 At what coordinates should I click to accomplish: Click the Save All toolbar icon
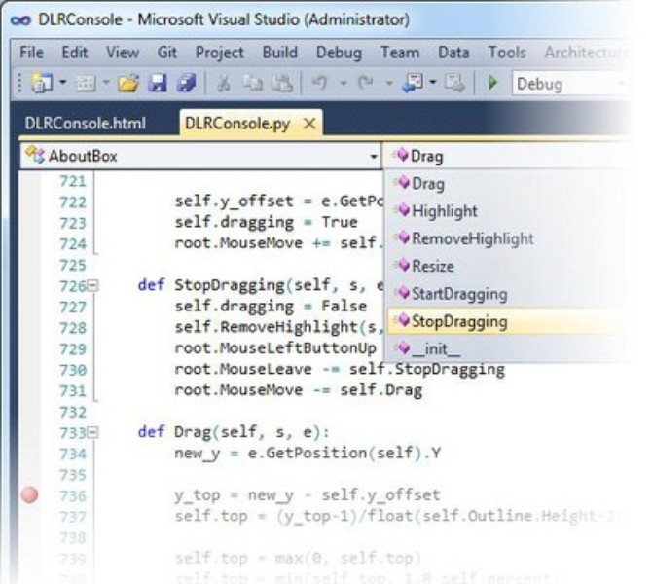click(x=186, y=83)
